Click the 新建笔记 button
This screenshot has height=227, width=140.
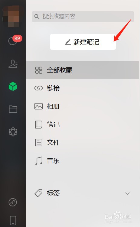click(x=83, y=42)
